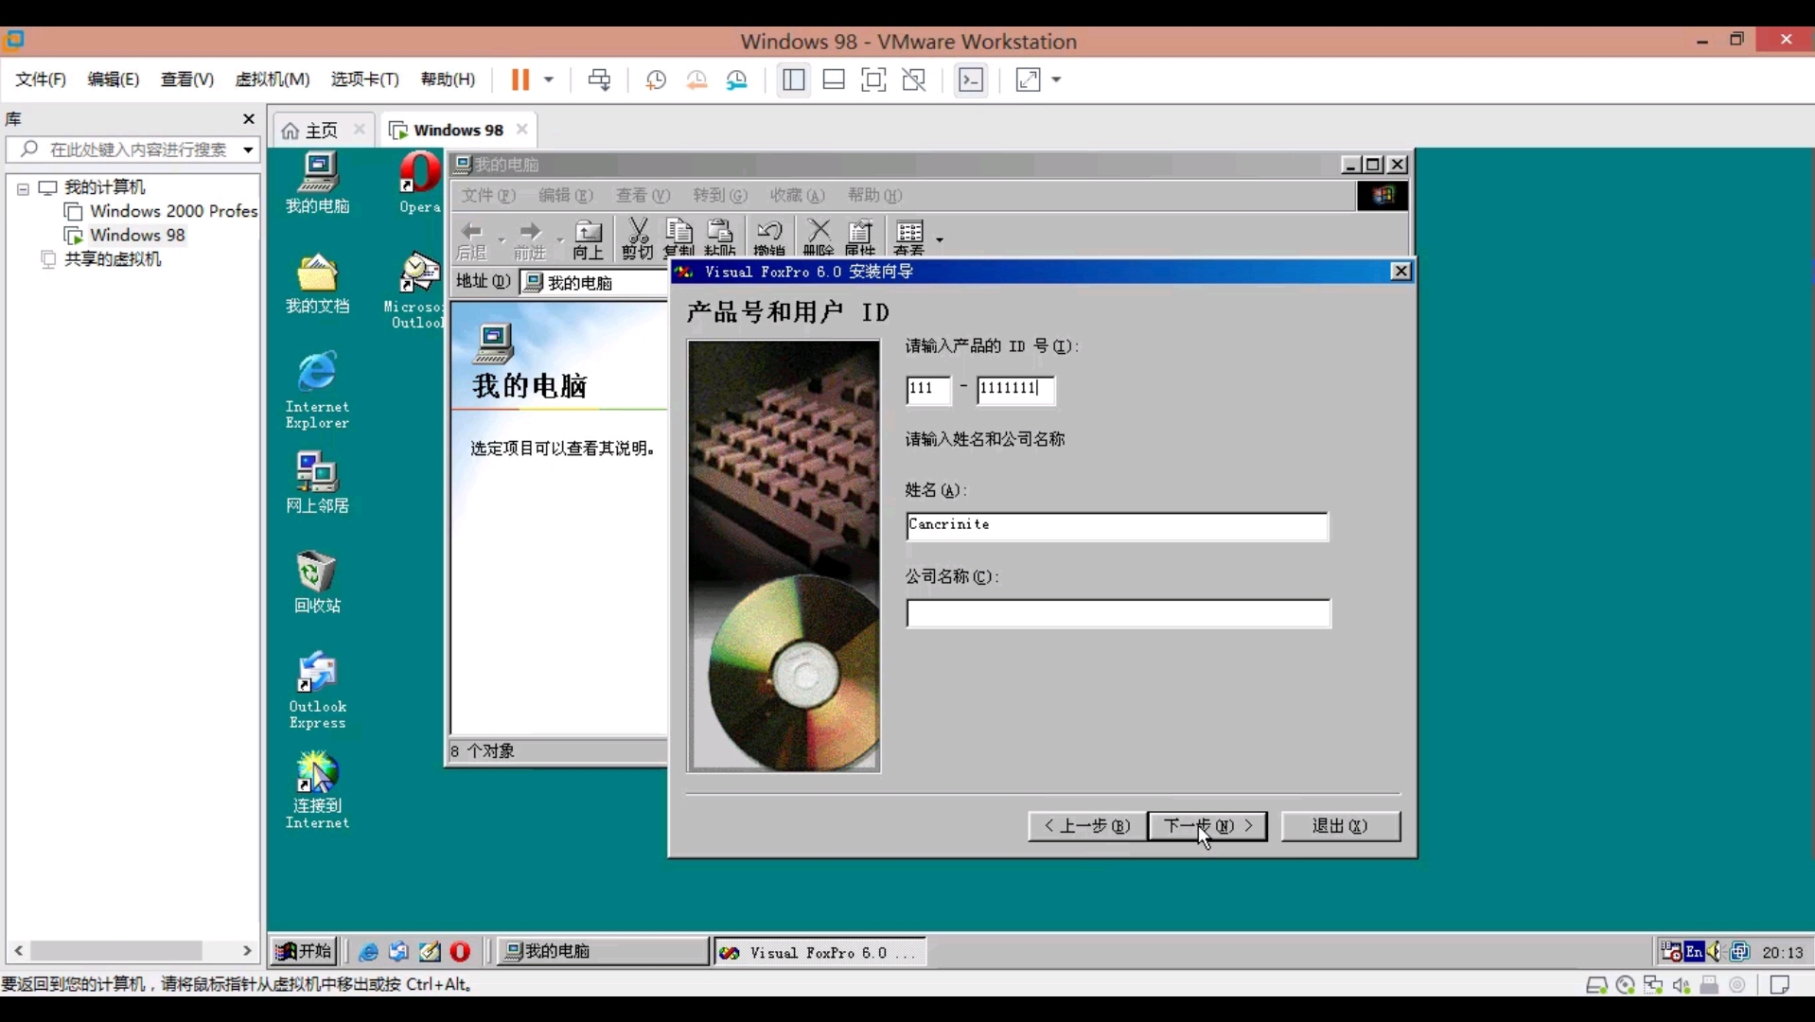Screen dimensions: 1815x1022
Task: Click 查看 views icon in 我的电脑 toolbar
Action: tap(909, 239)
